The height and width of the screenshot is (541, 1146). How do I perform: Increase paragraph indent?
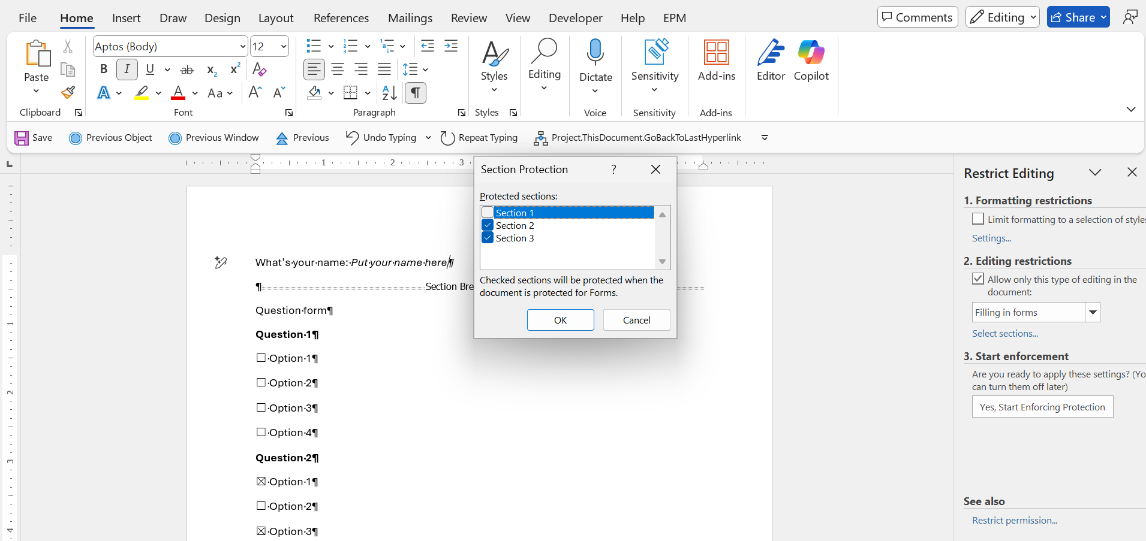451,46
